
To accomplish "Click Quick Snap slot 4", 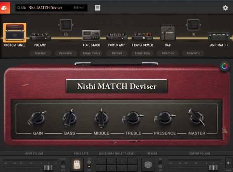I will click(x=132, y=161).
